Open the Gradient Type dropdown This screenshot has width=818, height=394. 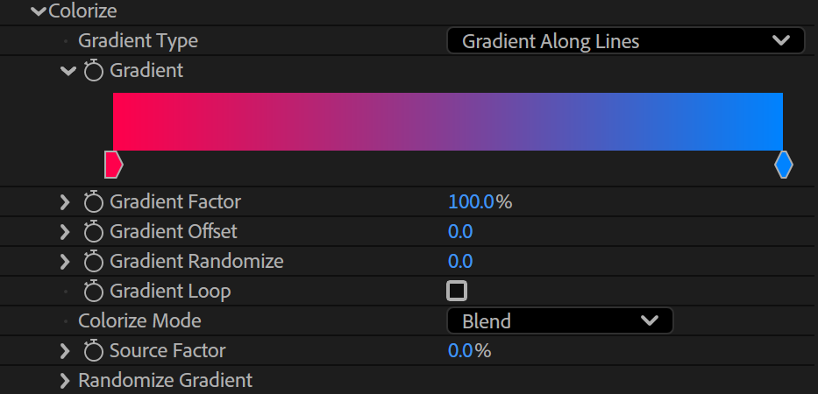click(625, 40)
